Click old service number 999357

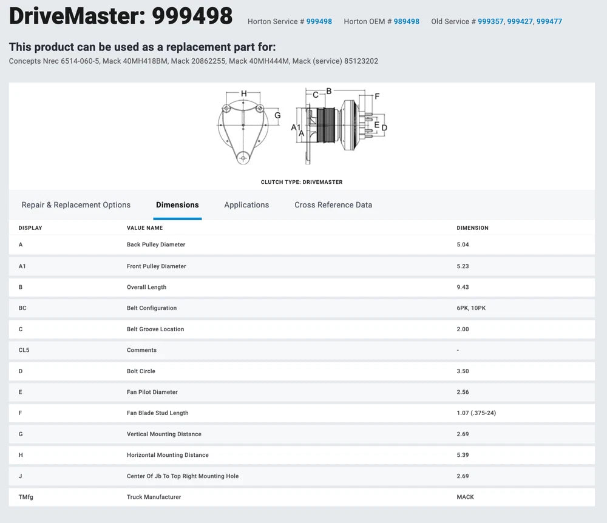point(490,21)
